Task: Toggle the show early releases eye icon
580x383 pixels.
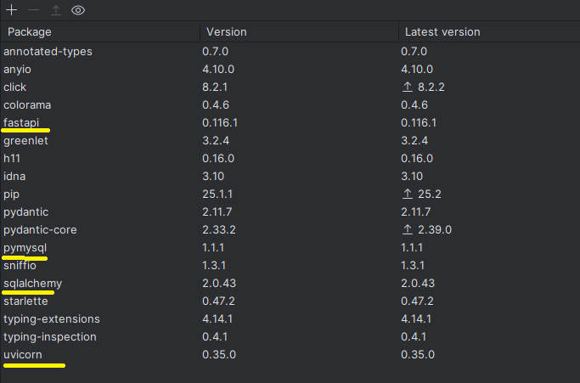Action: point(78,10)
